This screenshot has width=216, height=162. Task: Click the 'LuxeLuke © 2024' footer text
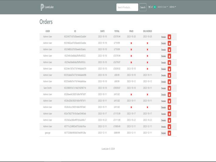(x=108, y=149)
